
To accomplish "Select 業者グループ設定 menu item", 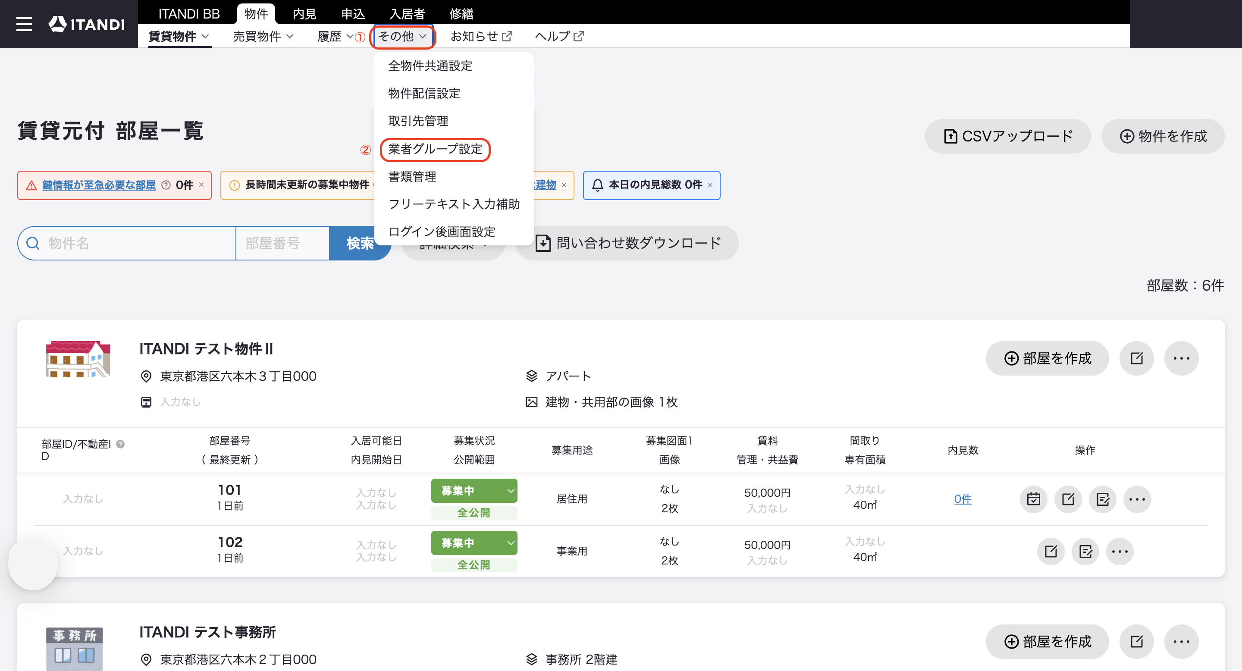I will (x=435, y=149).
